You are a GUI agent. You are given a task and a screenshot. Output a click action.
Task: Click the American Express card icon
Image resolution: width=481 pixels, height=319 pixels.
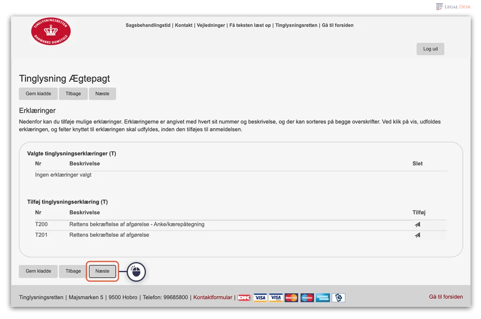click(323, 297)
